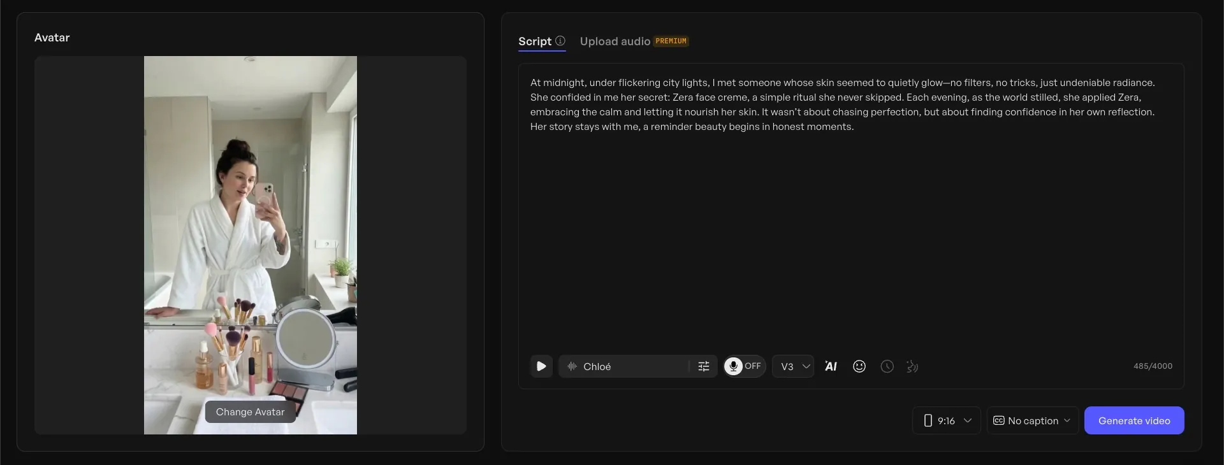Switch to the Upload audio tab
Screen dimensions: 1224x465
tap(615, 41)
